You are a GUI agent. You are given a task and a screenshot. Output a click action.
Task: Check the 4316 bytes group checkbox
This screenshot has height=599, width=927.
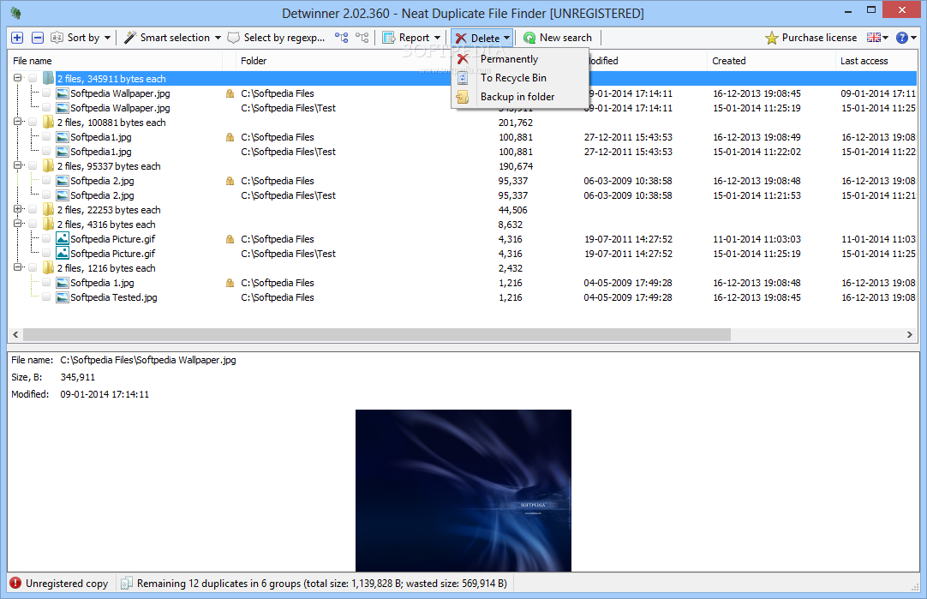[33, 225]
